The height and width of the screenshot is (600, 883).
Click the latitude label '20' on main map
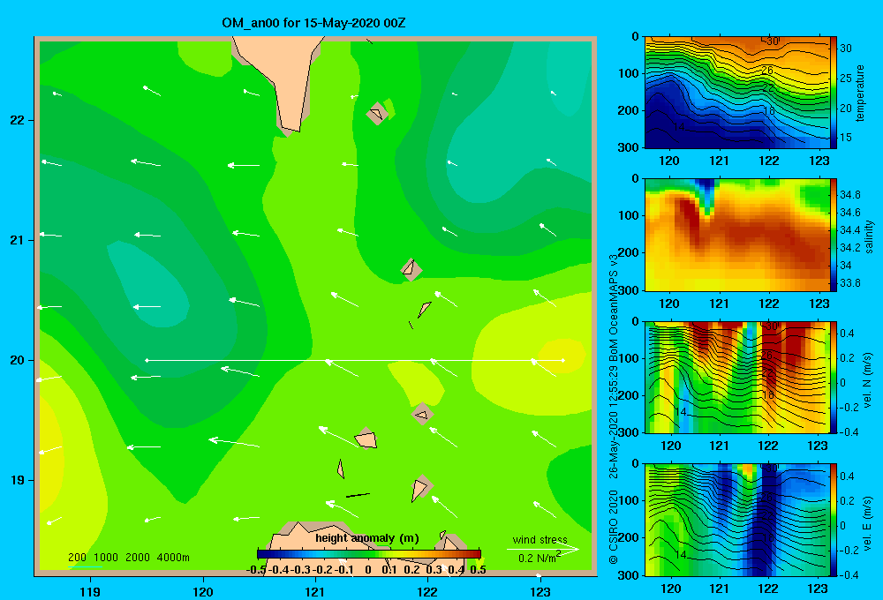coord(17,360)
